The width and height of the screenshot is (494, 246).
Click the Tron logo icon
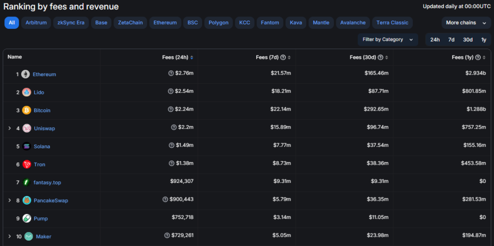[27, 164]
